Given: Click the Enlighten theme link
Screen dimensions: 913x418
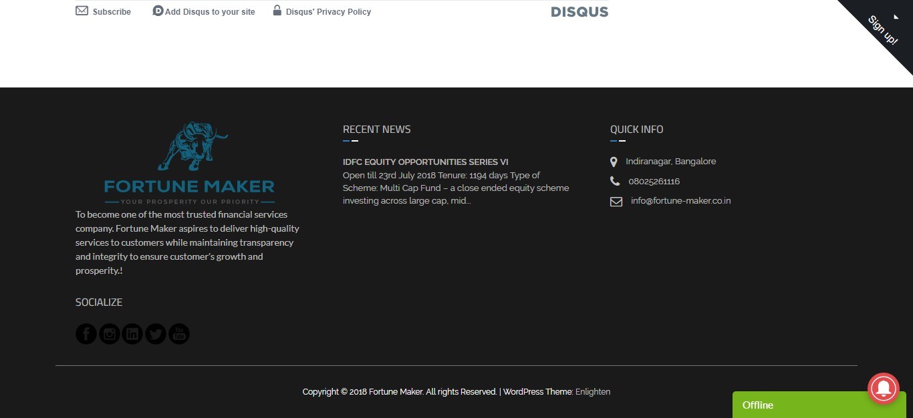Looking at the screenshot, I should pos(593,392).
